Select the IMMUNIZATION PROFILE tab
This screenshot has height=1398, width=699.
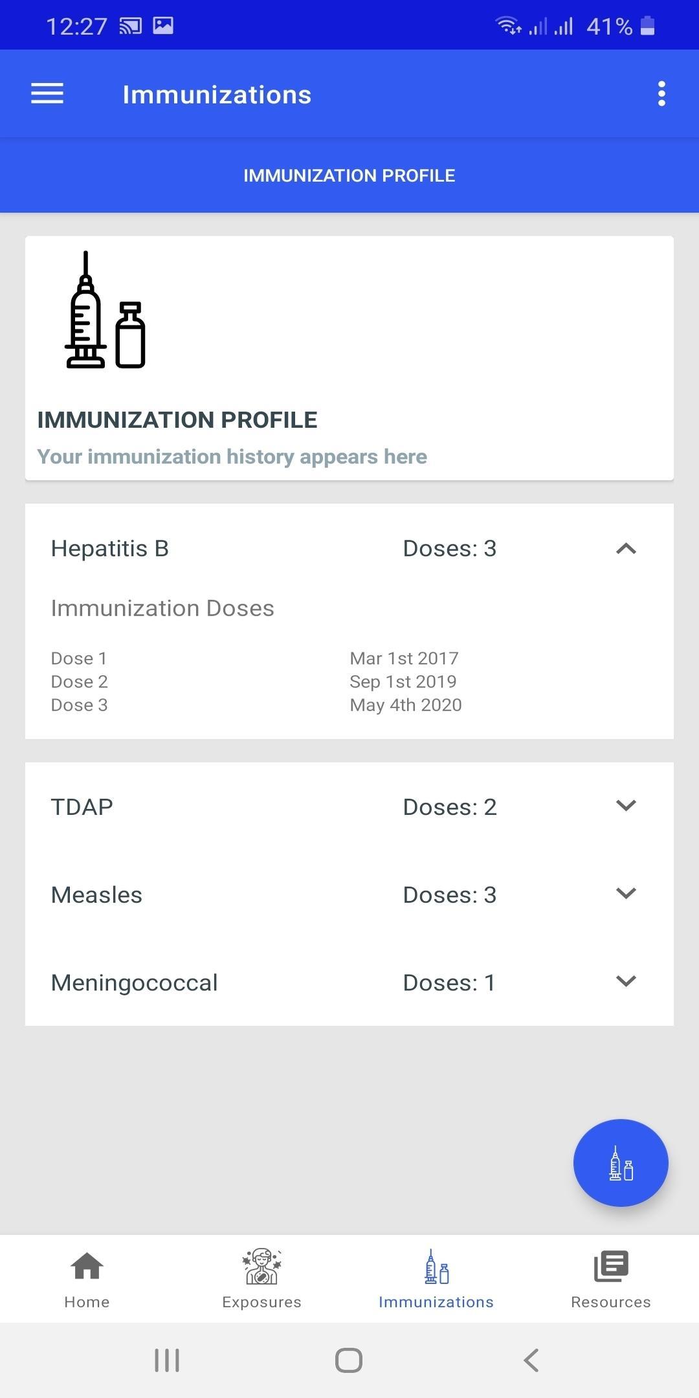349,175
